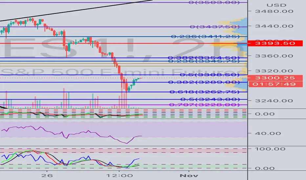Select the red 3393.50 price tag
This screenshot has height=180, width=306.
[x=275, y=43]
